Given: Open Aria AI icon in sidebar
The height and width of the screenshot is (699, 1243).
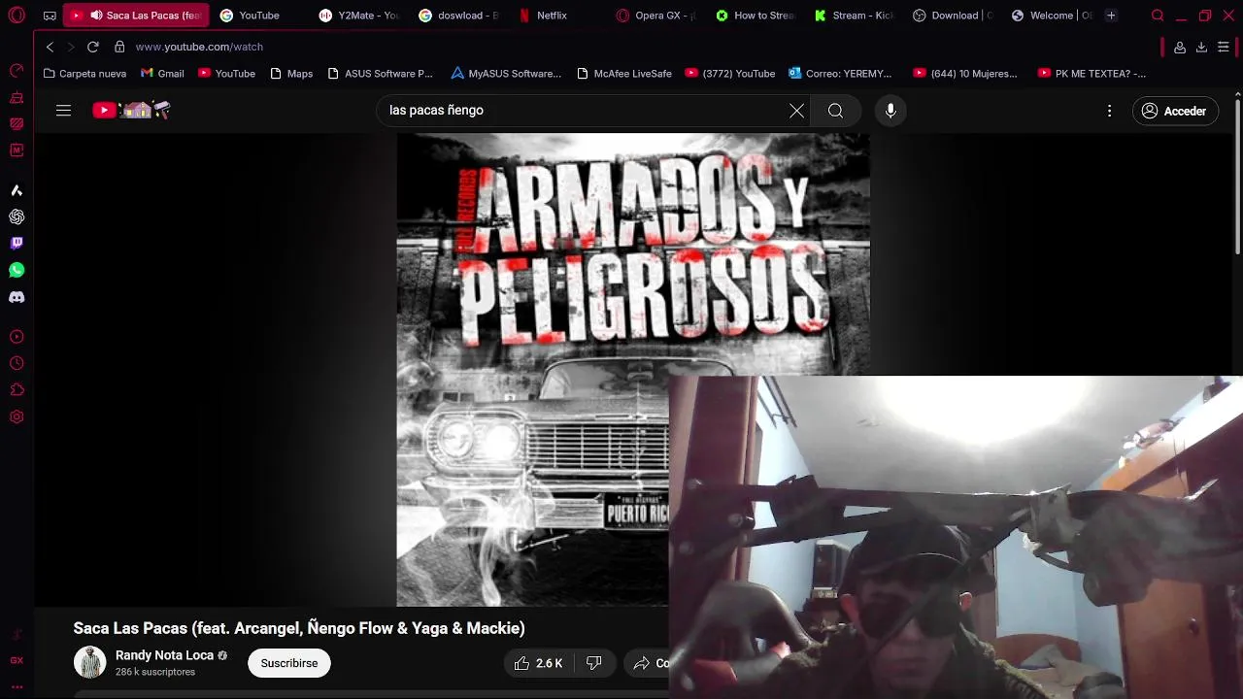Looking at the screenshot, I should point(17,190).
